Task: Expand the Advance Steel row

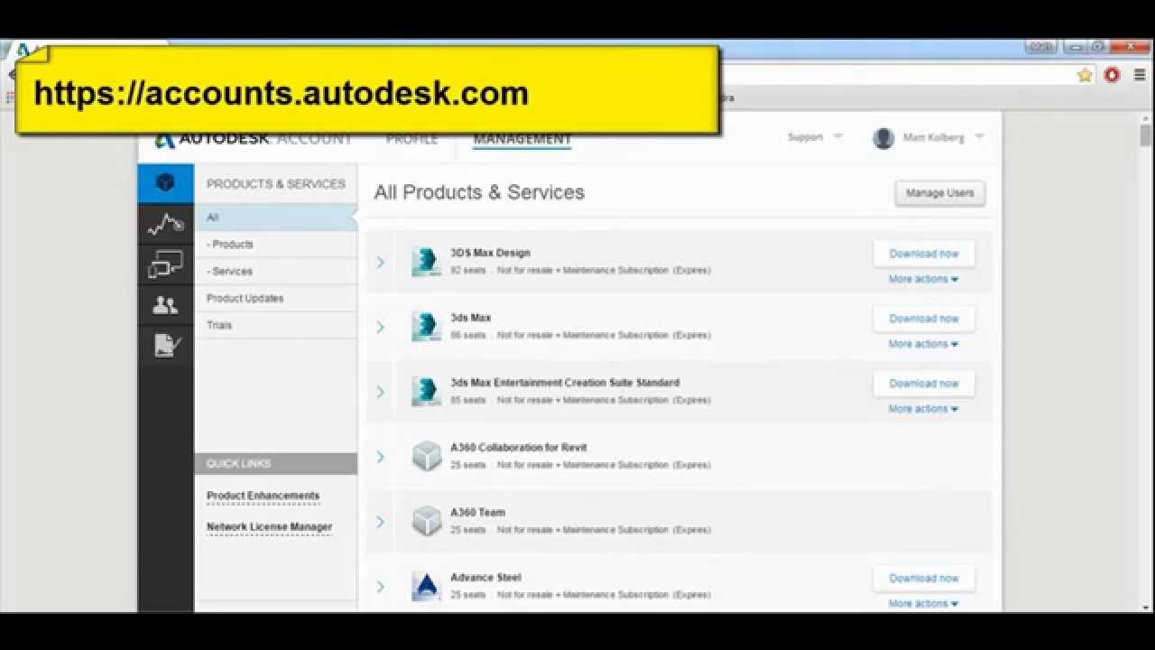Action: (381, 587)
